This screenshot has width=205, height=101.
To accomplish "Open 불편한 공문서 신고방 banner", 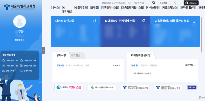I will click(168, 87).
